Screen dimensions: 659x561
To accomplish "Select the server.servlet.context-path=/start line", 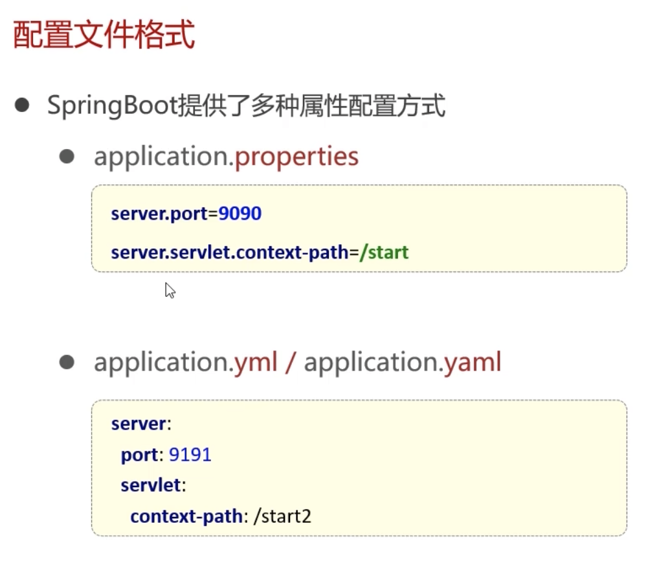I will 260,253.
